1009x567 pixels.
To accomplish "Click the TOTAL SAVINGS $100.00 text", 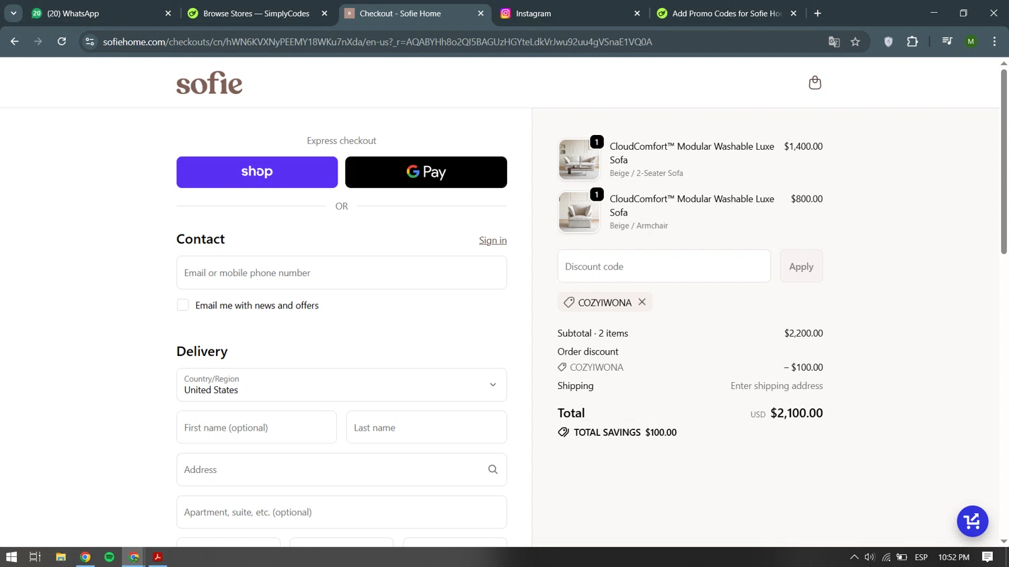I will [625, 433].
